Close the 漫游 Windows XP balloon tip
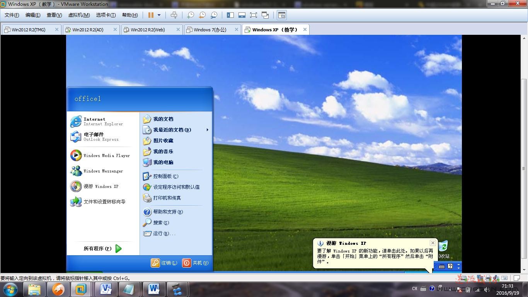This screenshot has height=297, width=528. coord(433,243)
